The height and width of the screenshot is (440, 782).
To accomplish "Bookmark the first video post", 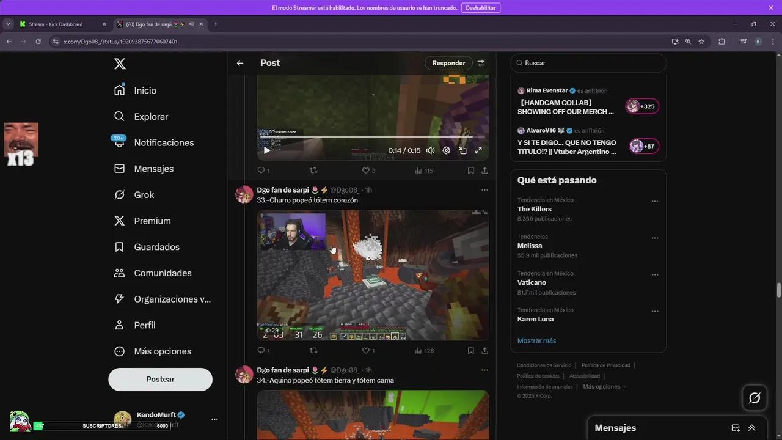I will [x=471, y=170].
